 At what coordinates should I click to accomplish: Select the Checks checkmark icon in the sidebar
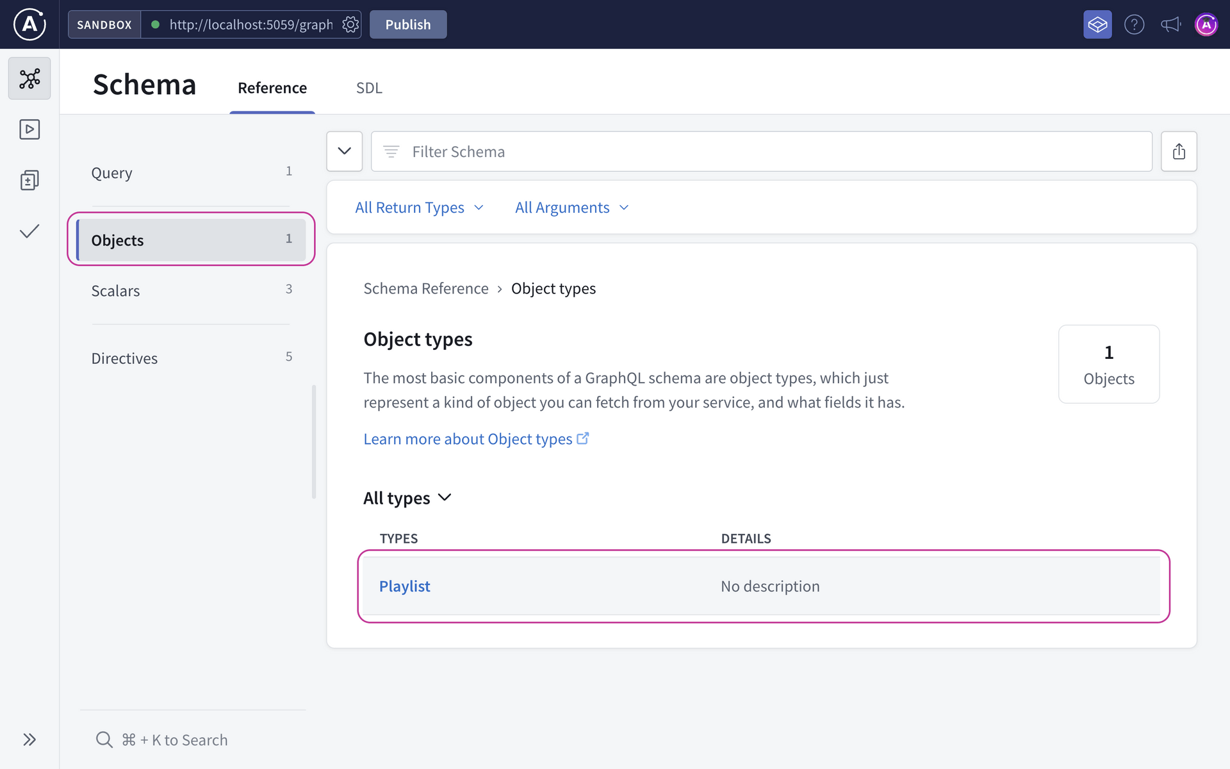click(29, 231)
